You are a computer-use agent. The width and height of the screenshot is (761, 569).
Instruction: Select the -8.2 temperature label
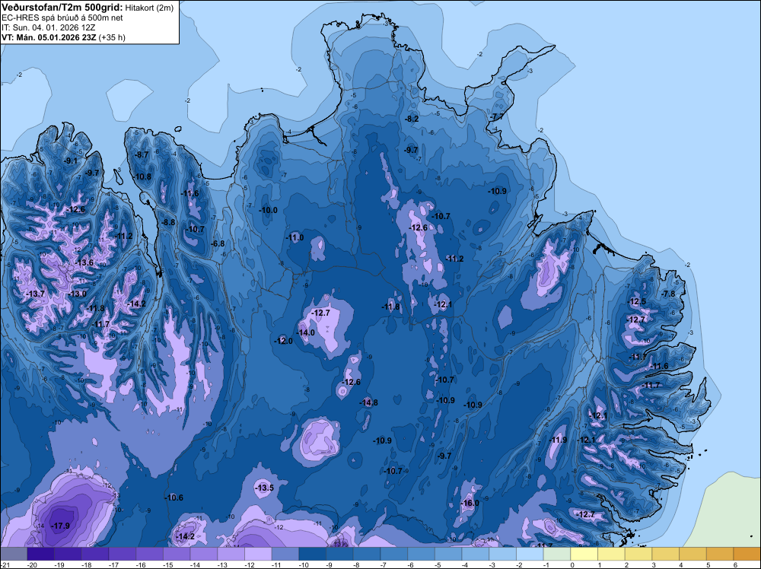(x=412, y=119)
